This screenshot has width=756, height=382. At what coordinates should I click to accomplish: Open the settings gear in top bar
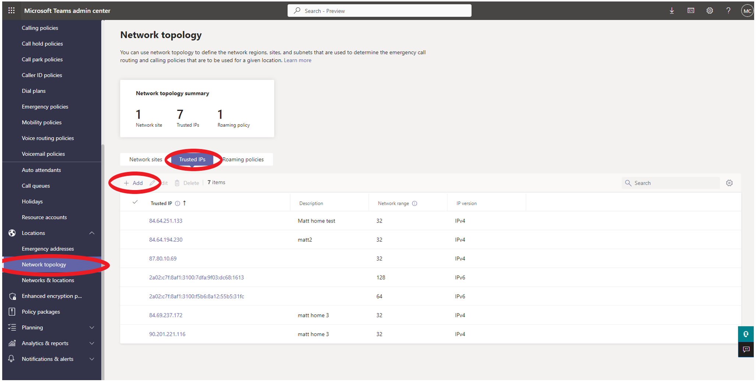[x=710, y=11]
